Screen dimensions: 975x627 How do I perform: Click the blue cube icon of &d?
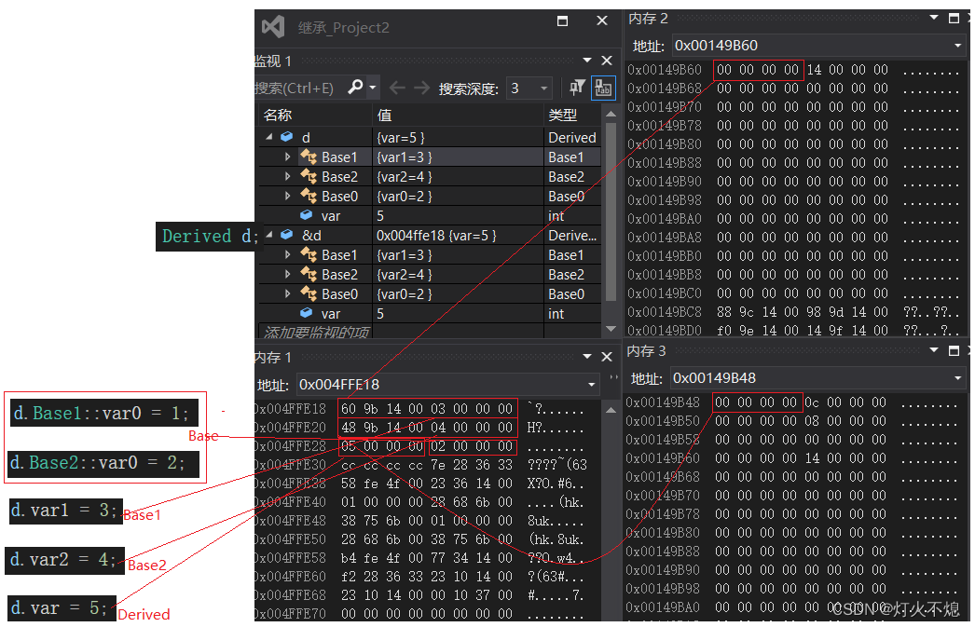point(287,235)
